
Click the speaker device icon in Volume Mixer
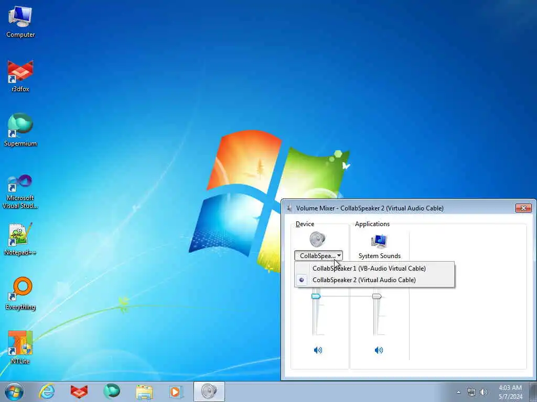point(317,239)
